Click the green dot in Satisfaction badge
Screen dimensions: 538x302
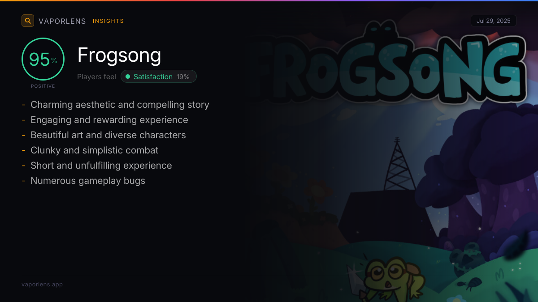(x=128, y=77)
